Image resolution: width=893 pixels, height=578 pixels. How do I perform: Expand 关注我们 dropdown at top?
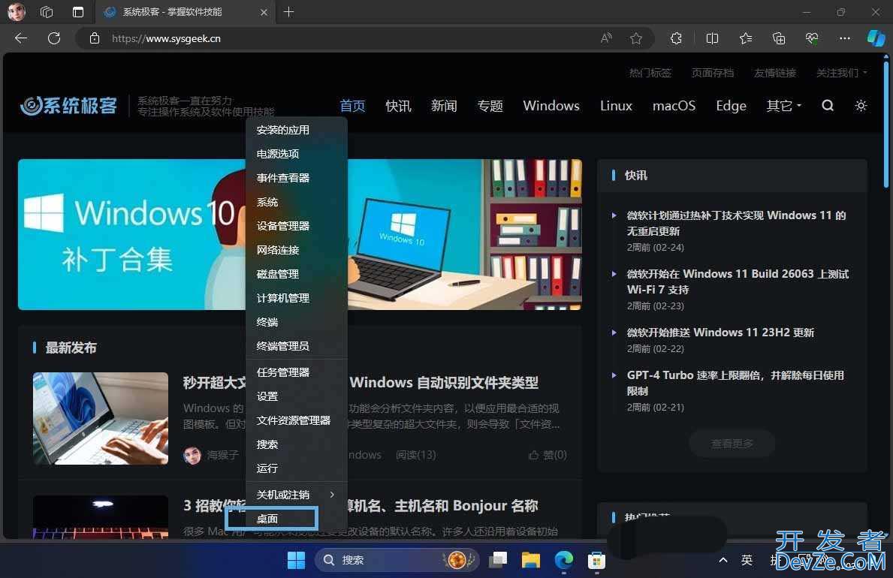[x=841, y=73]
